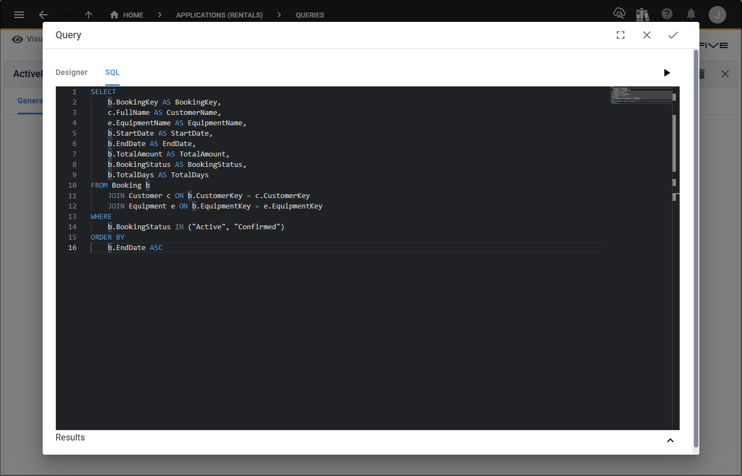Viewport: 742px width, 476px height.
Task: Go back with the left arrow
Action: (43, 15)
